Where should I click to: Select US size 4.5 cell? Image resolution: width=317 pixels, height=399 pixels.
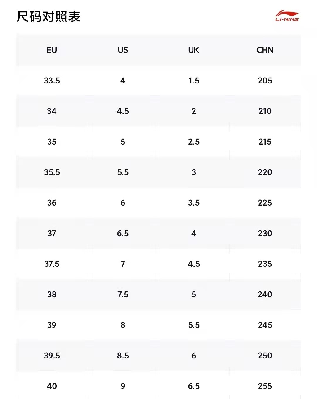click(x=123, y=111)
